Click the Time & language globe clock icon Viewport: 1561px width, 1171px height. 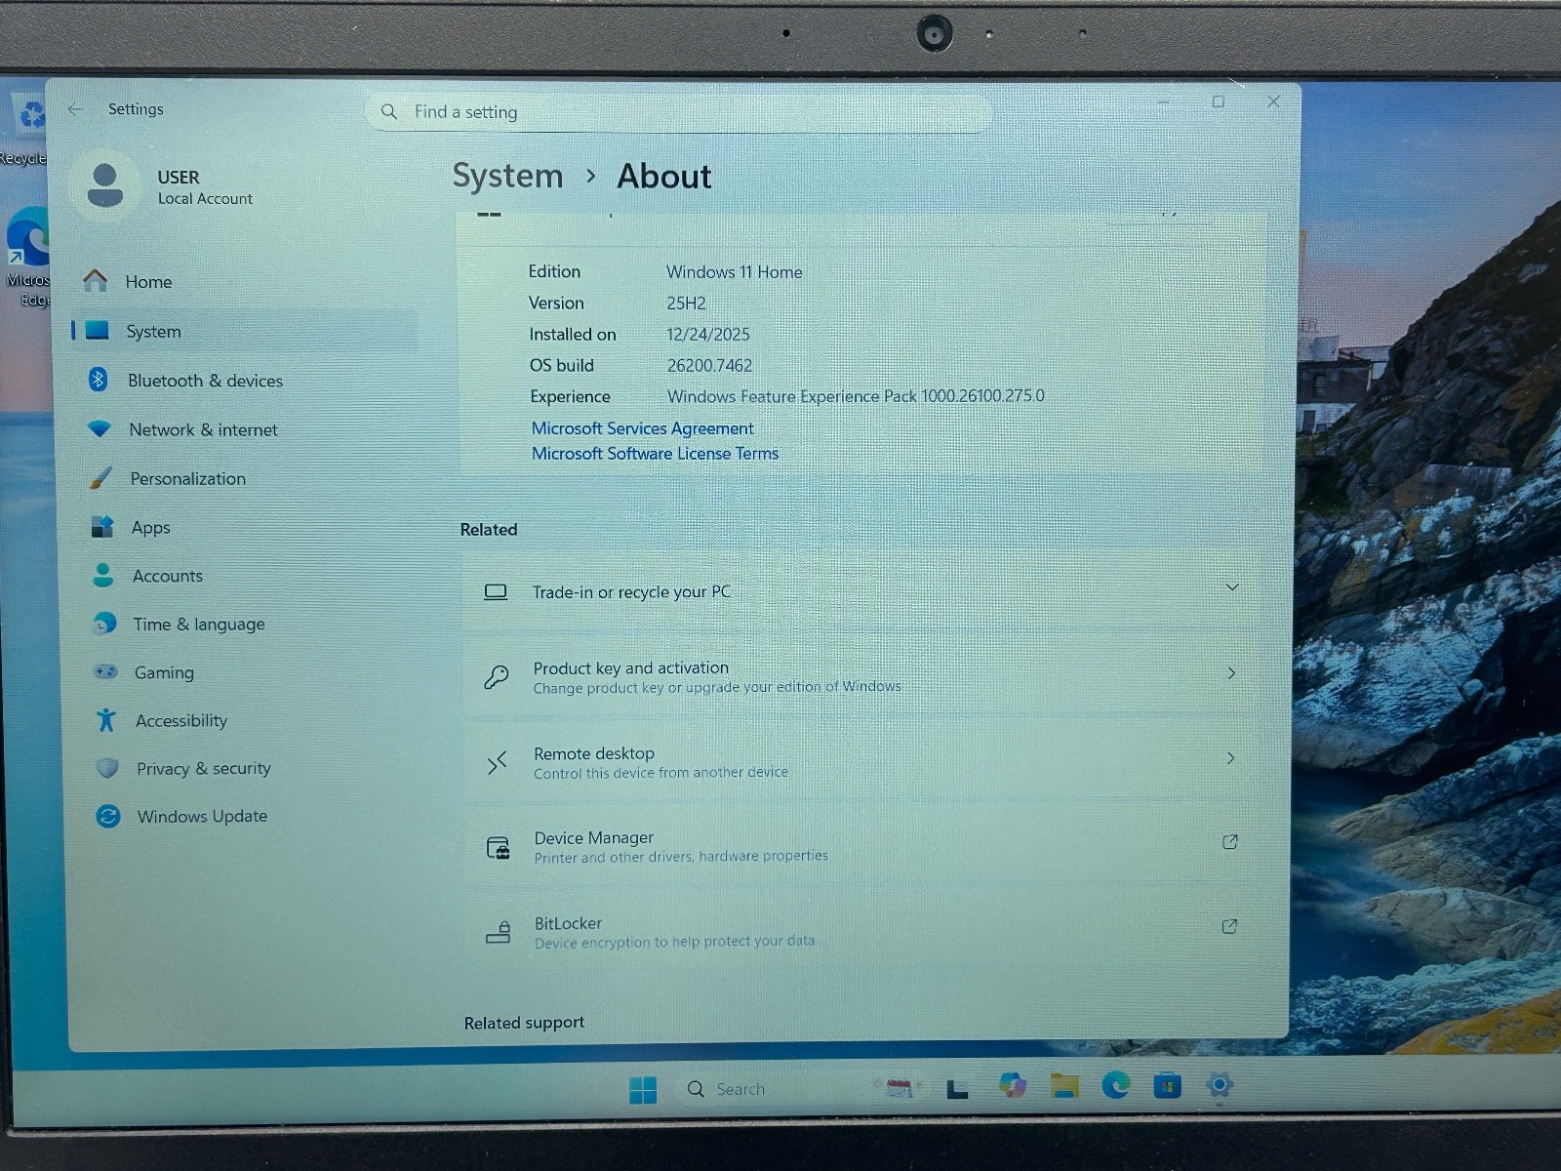point(104,623)
